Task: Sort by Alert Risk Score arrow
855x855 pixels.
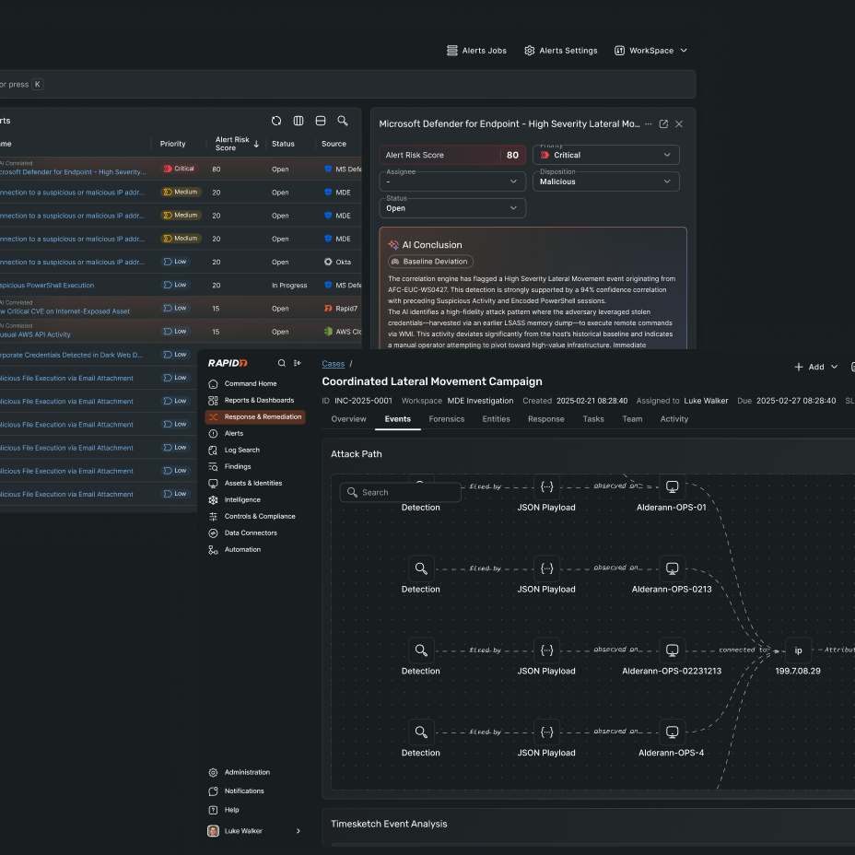Action: [x=256, y=144]
